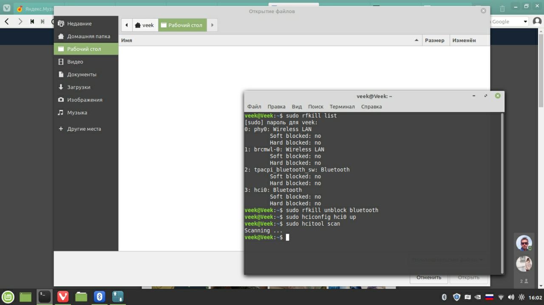This screenshot has width=544, height=305.
Task: Open the Bluetooth tray indicator
Action: pyautogui.click(x=444, y=297)
